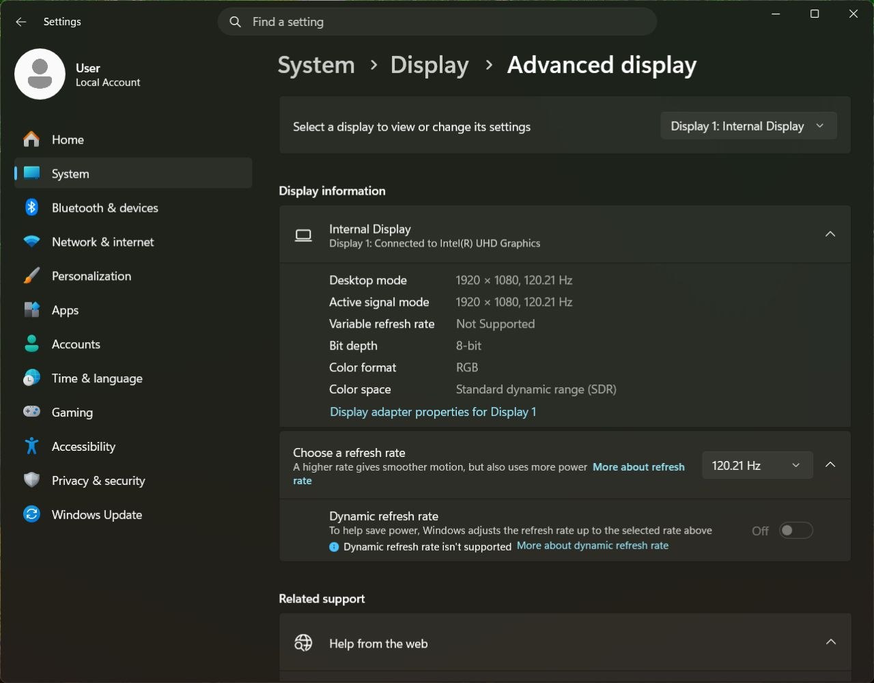Focus the Find a setting search box
The width and height of the screenshot is (874, 683).
coord(437,22)
